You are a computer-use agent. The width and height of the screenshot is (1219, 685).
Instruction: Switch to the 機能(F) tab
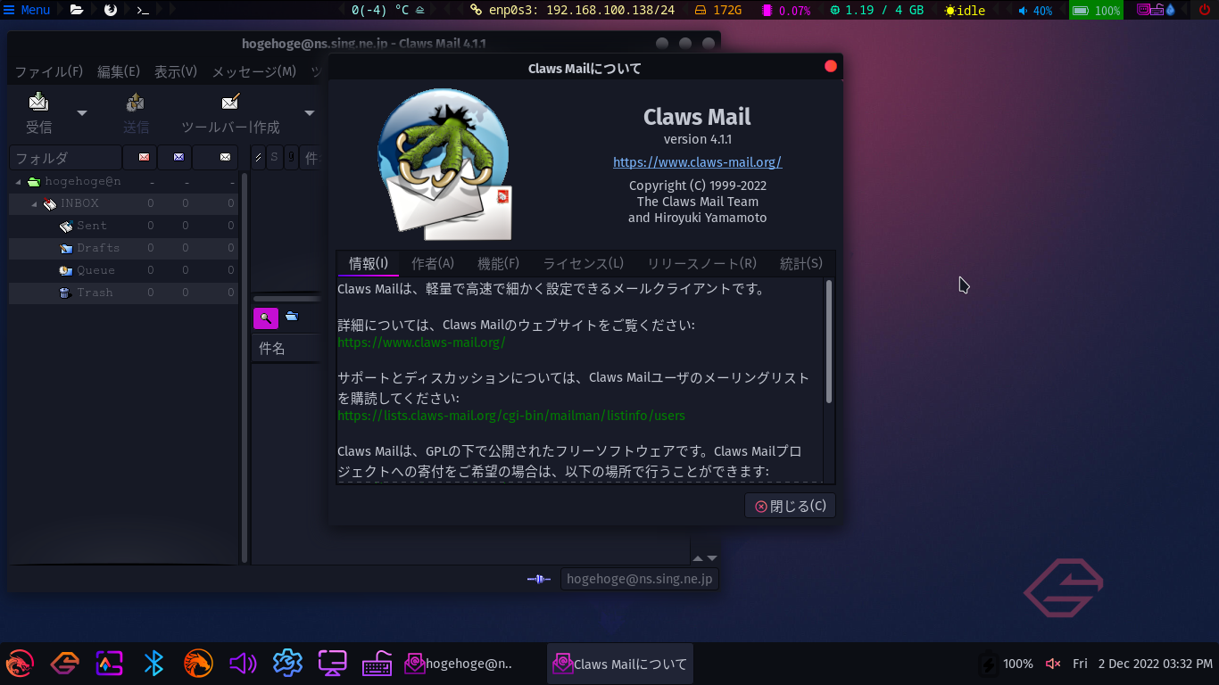(x=498, y=263)
